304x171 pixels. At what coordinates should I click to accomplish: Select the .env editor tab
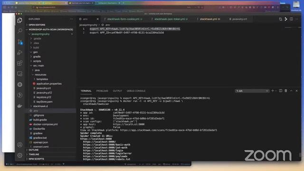coord(85,19)
